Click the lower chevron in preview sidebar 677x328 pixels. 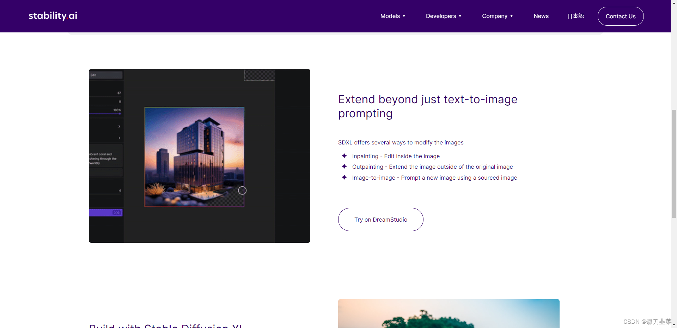click(120, 138)
